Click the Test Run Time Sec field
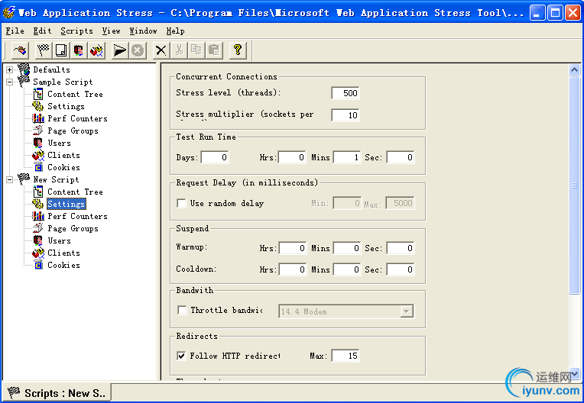The height and width of the screenshot is (403, 584). click(x=401, y=157)
